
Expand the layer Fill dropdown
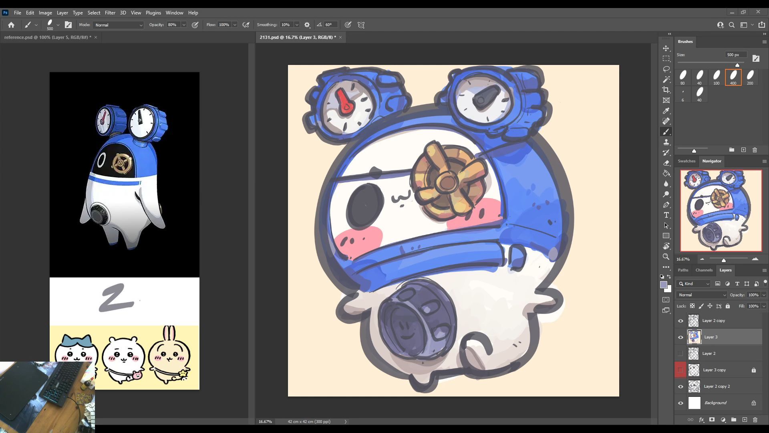pos(764,306)
